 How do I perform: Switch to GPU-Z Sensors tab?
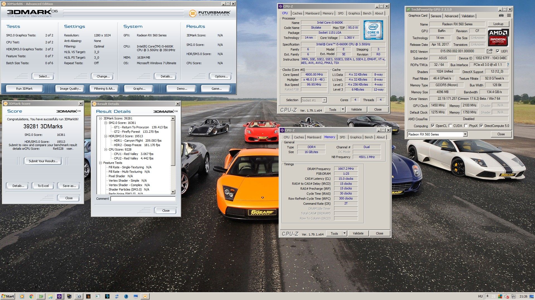point(436,16)
